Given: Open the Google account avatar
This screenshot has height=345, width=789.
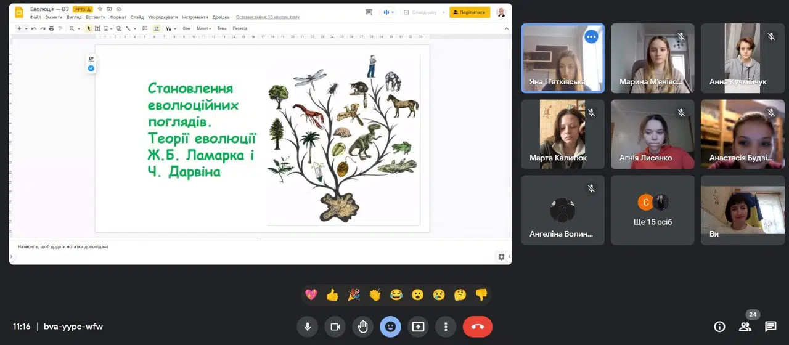Looking at the screenshot, I should point(501,12).
